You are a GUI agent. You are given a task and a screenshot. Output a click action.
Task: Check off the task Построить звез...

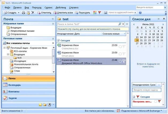tap(156, 101)
